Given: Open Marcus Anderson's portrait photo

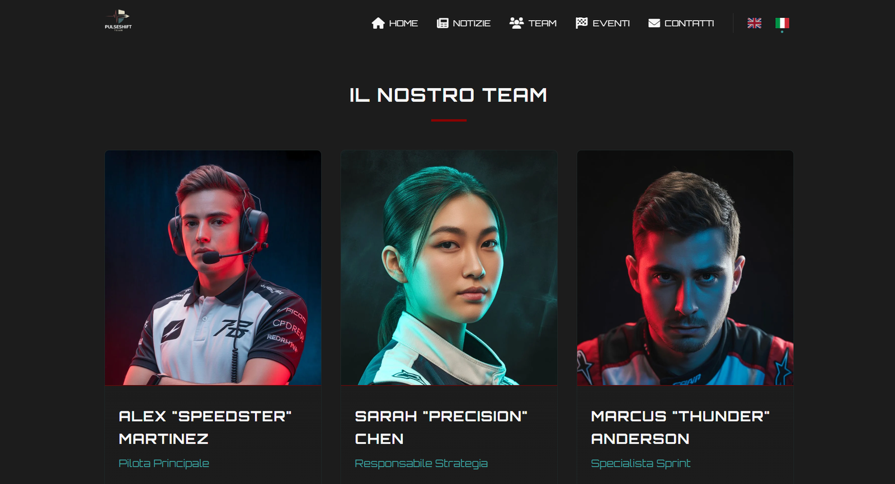Looking at the screenshot, I should [x=685, y=267].
